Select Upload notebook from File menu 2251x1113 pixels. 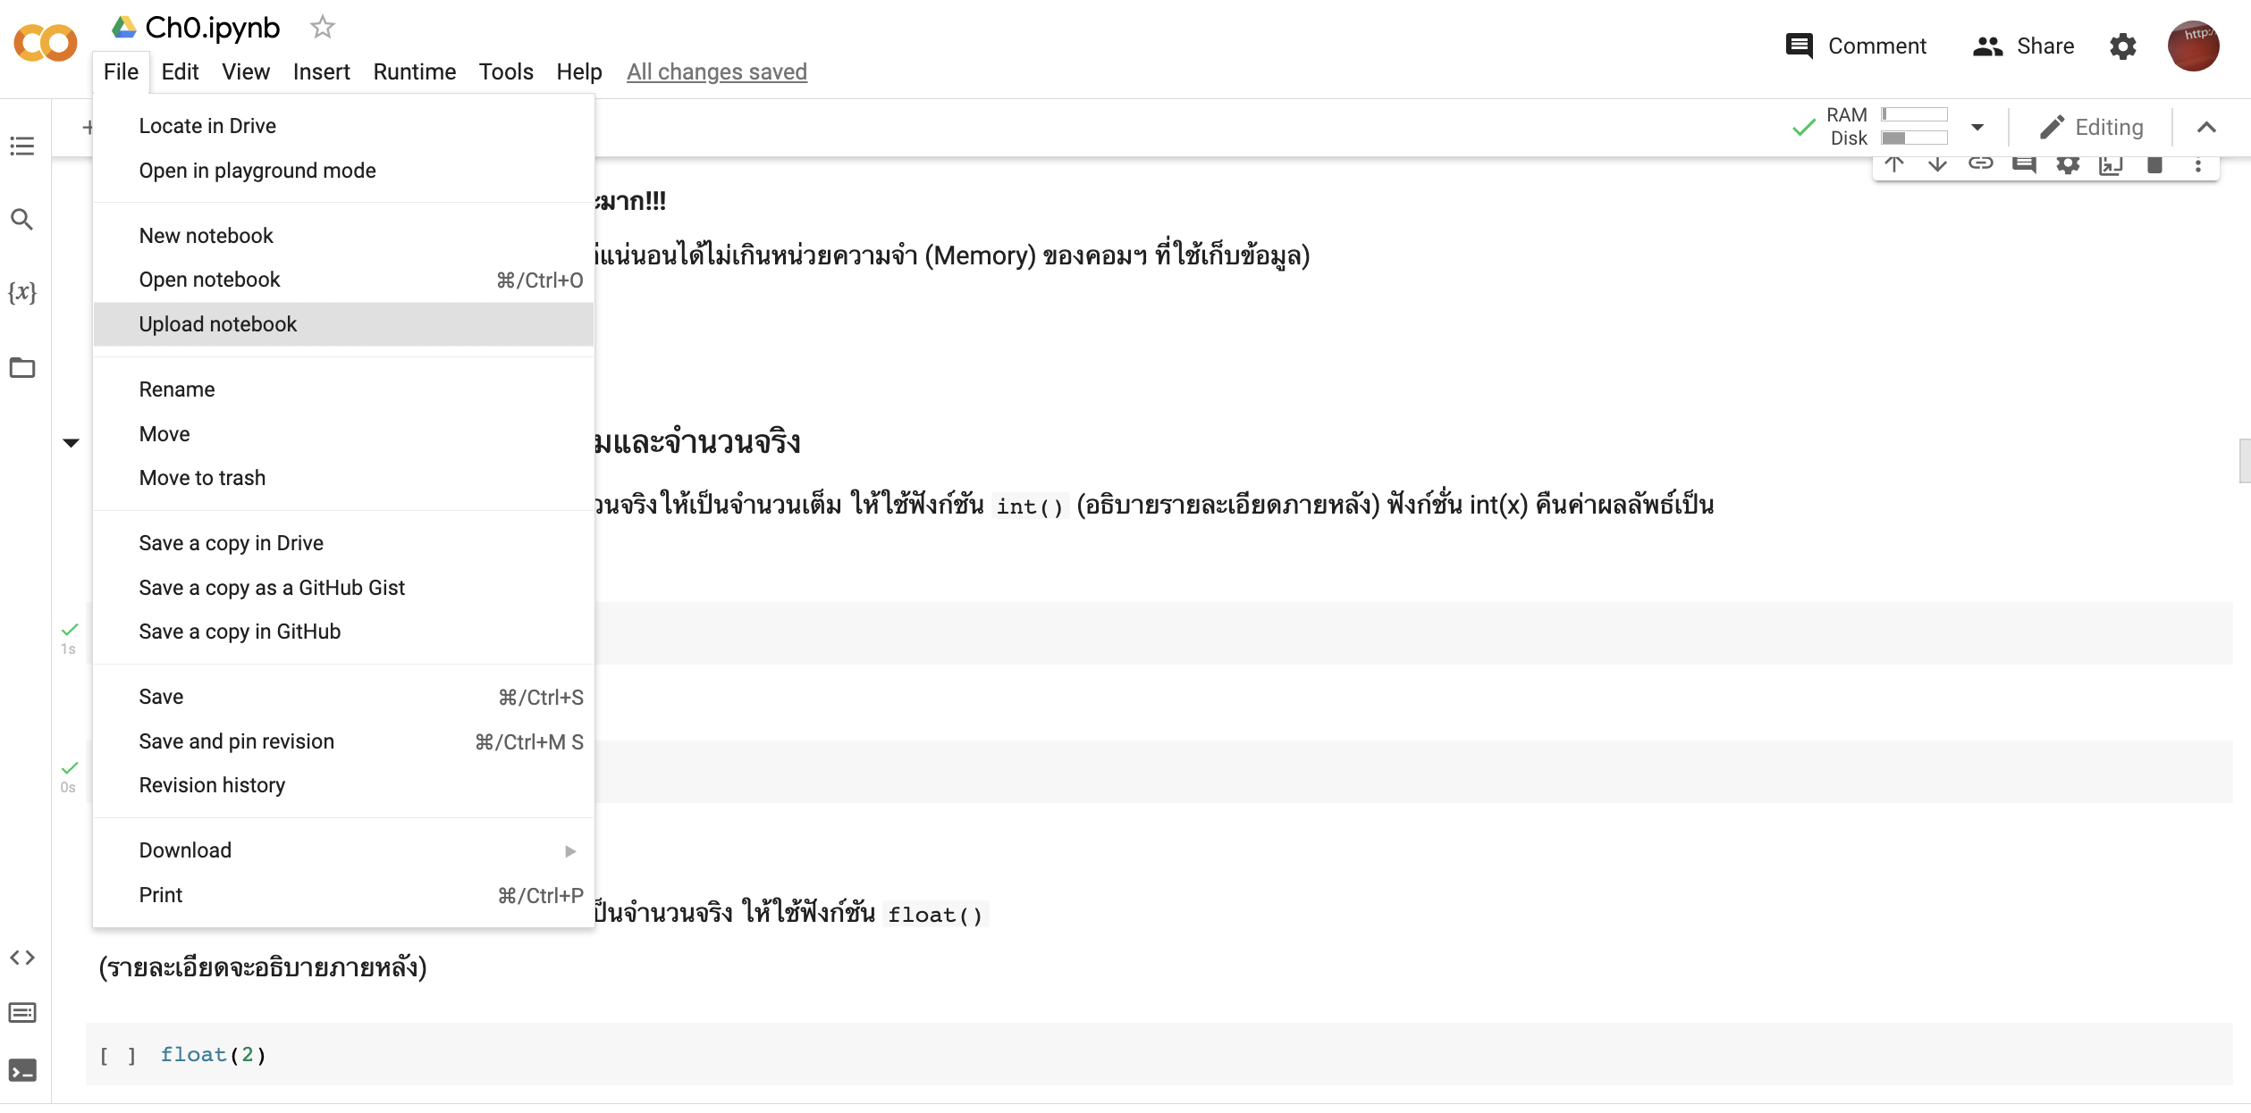pyautogui.click(x=218, y=324)
